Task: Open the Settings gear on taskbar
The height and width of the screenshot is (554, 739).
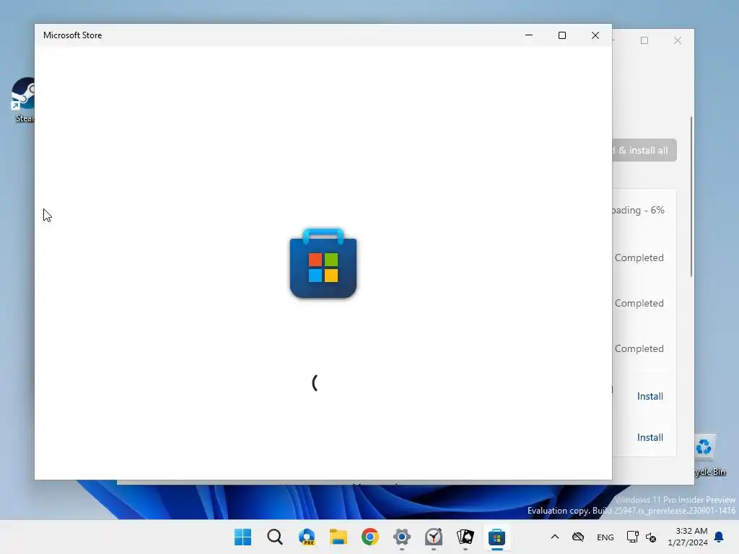Action: click(401, 537)
